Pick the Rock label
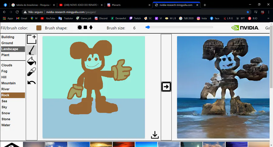Screen dimensions: 273x147 pos(13,95)
